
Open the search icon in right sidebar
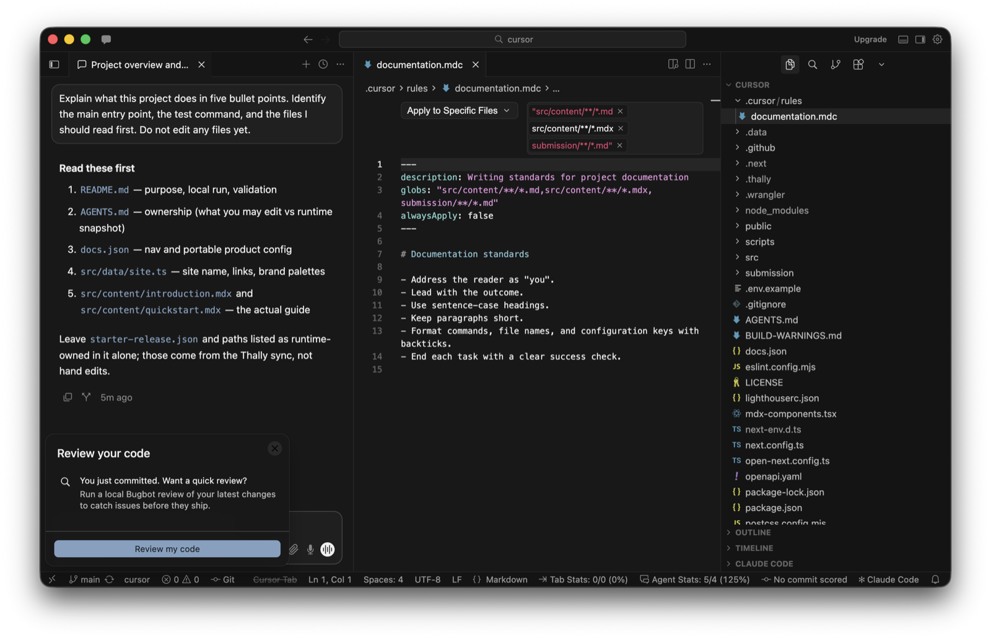coord(813,64)
